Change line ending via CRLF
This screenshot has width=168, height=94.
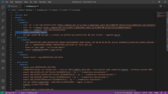(150, 93)
